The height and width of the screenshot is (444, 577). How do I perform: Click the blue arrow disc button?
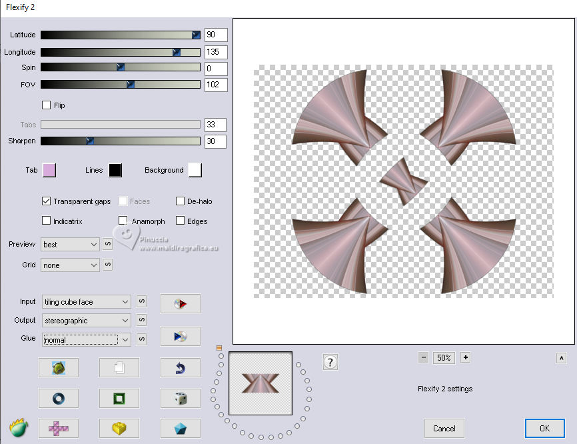coord(181,336)
